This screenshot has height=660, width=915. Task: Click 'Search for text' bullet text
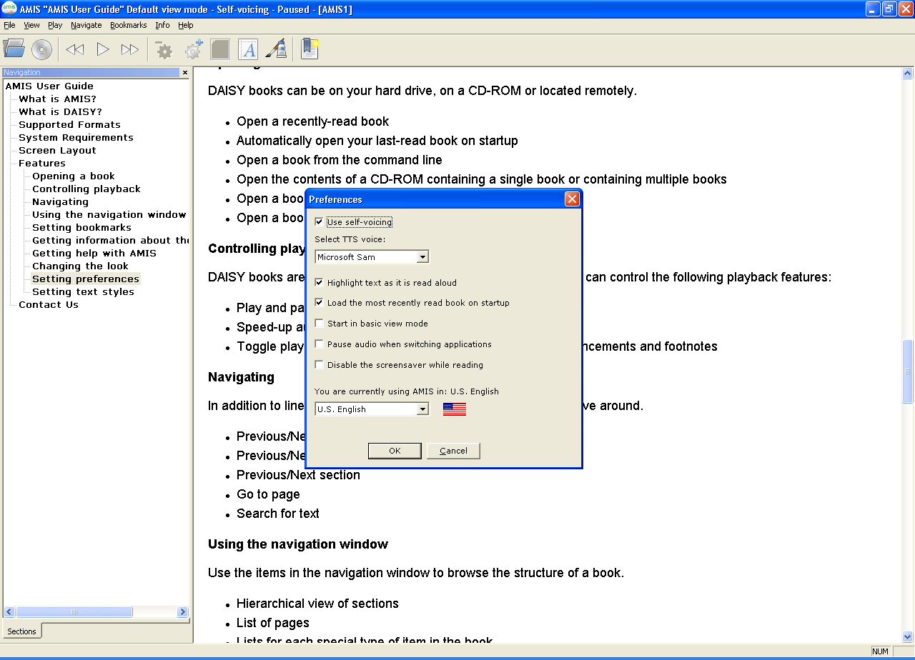[x=278, y=514]
